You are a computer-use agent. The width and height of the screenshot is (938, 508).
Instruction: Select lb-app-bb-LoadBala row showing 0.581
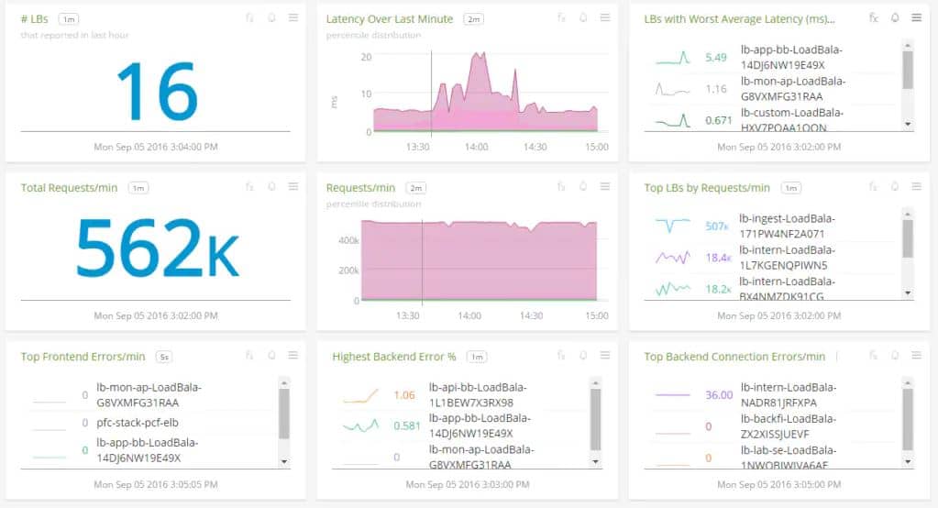(x=460, y=425)
